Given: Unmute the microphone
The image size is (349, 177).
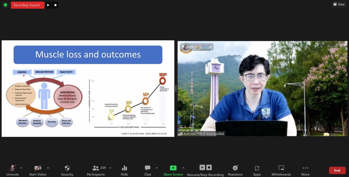Looking at the screenshot, I should click(x=13, y=170).
